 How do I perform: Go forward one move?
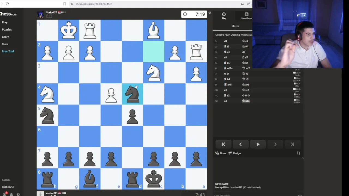[275, 144]
